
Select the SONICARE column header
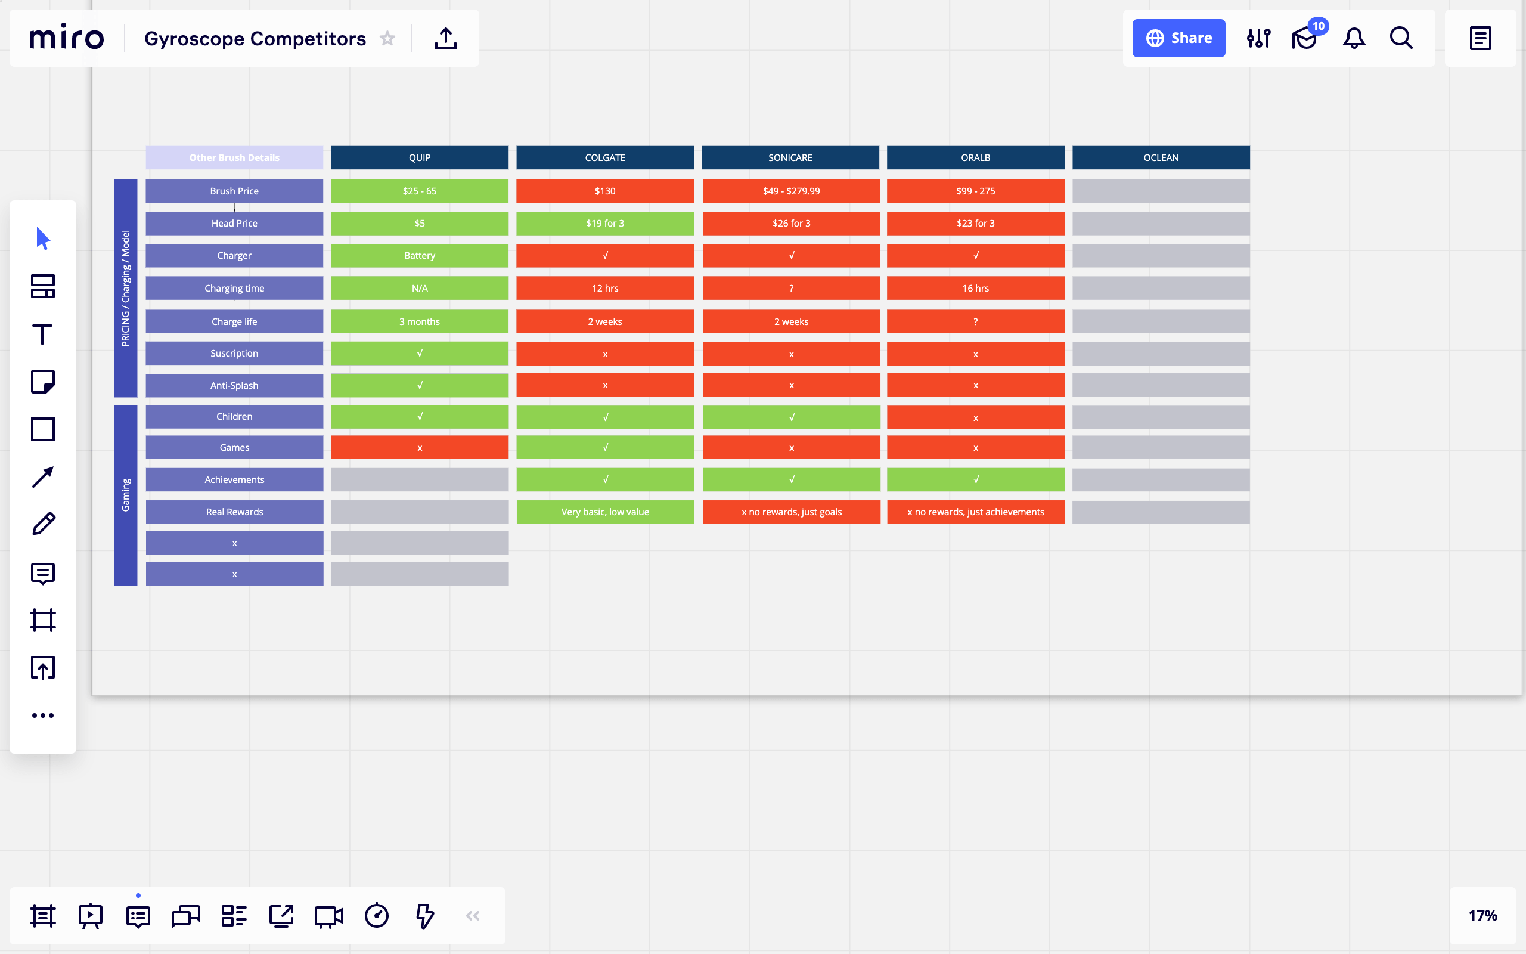[790, 158]
